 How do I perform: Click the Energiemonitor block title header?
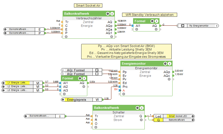point(146,64)
